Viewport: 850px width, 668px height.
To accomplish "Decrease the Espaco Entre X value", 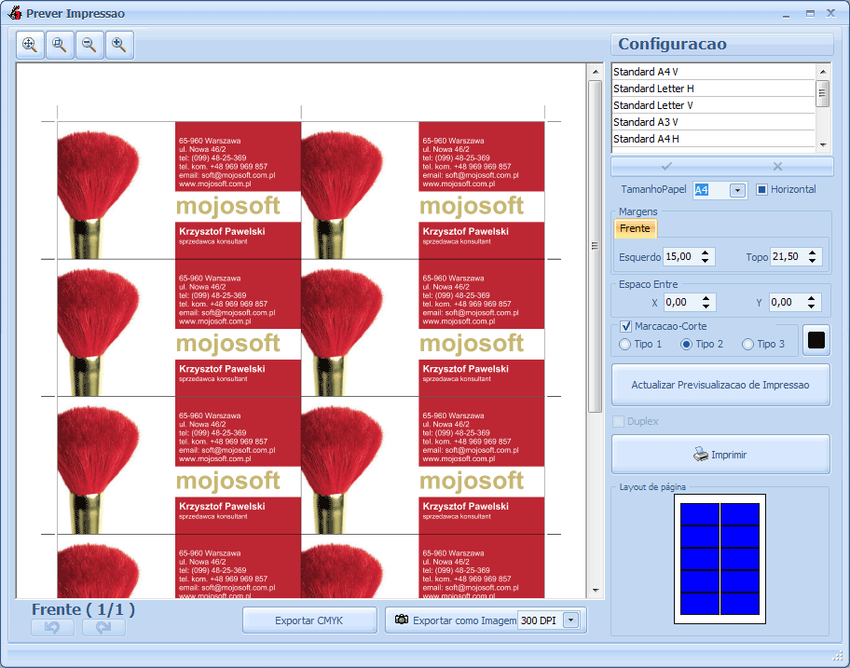I will [x=706, y=307].
